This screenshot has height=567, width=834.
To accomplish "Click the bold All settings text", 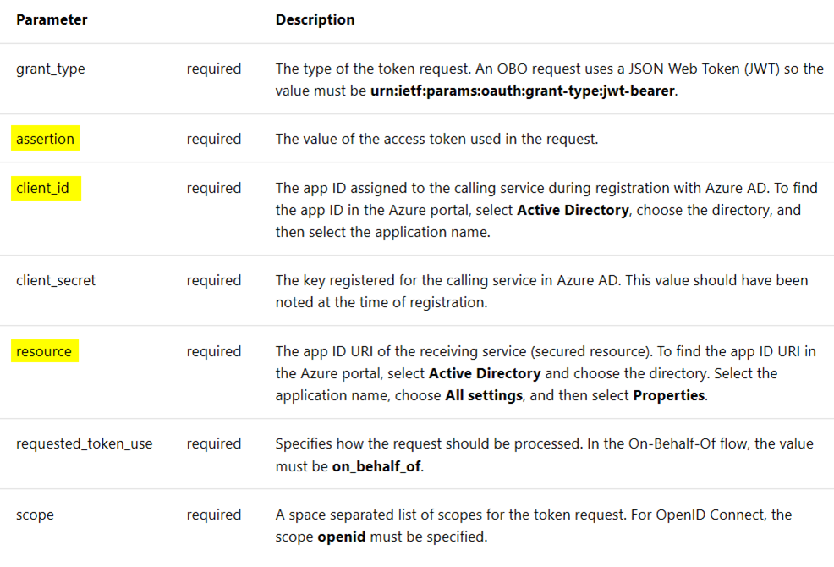I will (484, 395).
